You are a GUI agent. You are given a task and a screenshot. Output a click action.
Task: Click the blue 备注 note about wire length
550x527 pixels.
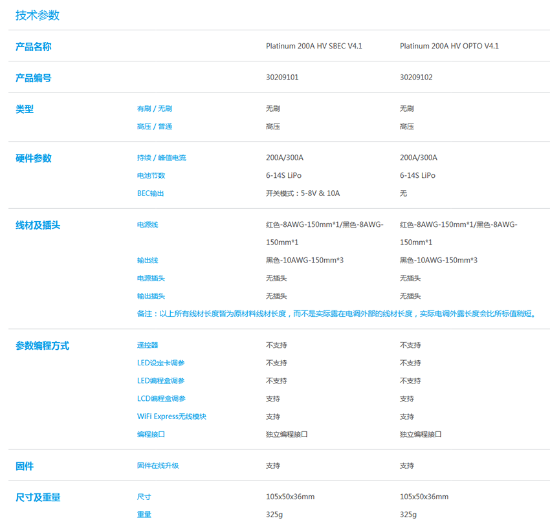[x=336, y=314]
